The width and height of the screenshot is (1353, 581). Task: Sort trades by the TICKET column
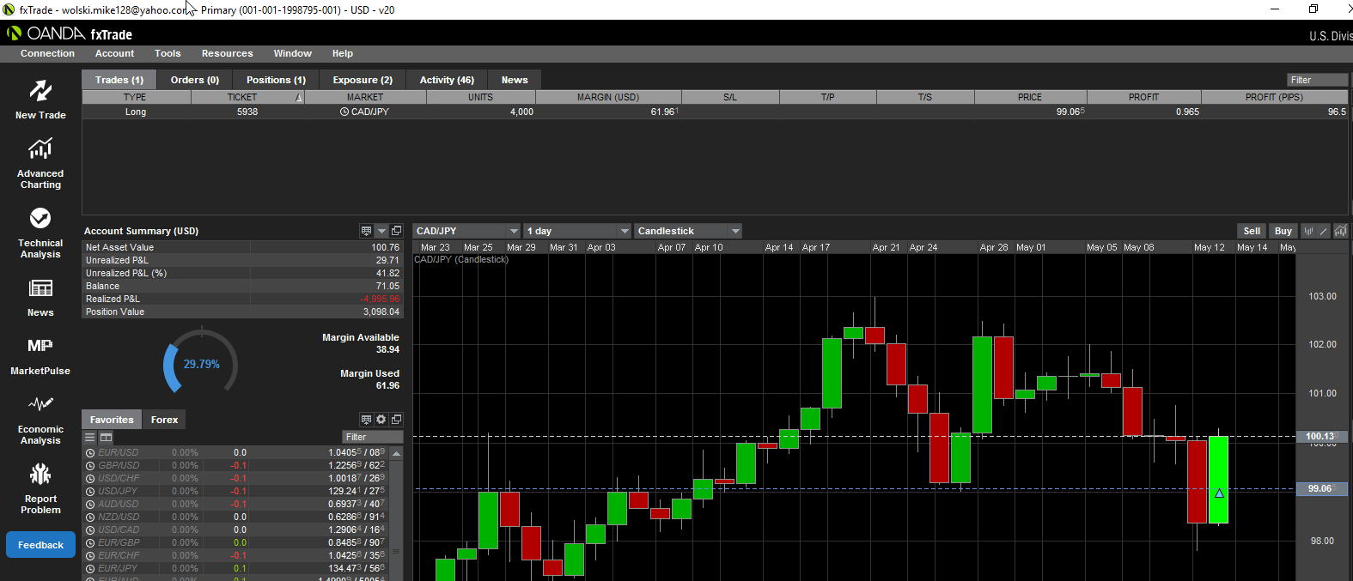pos(247,97)
